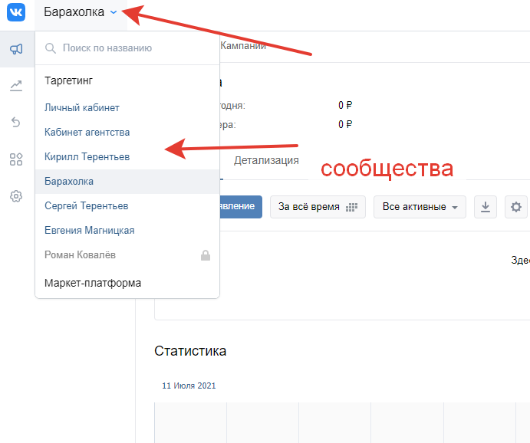Select the highlighted Барахолка entry
This screenshot has width=530, height=443.
click(127, 182)
